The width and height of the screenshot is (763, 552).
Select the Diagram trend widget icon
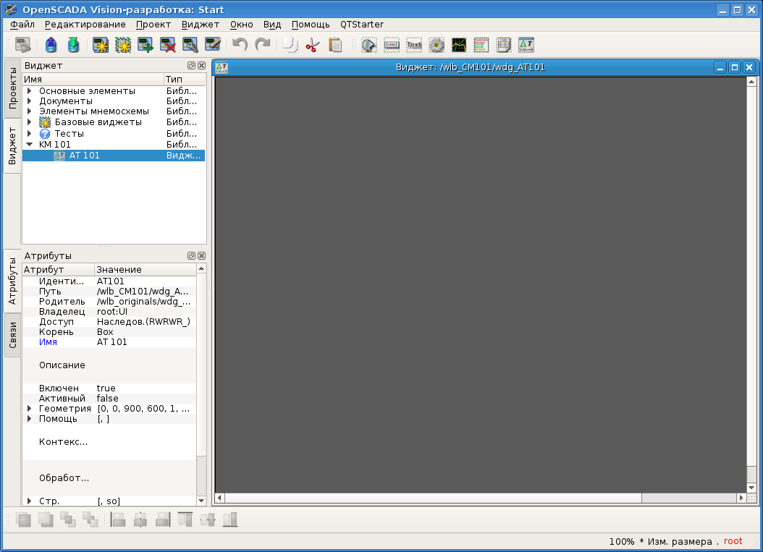pos(459,45)
